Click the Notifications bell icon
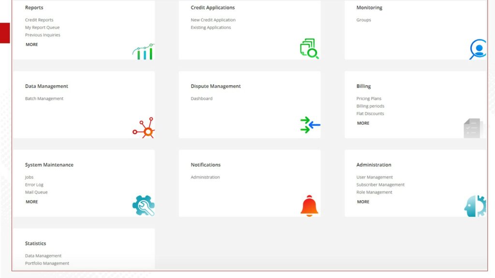The width and height of the screenshot is (495, 278). click(309, 206)
